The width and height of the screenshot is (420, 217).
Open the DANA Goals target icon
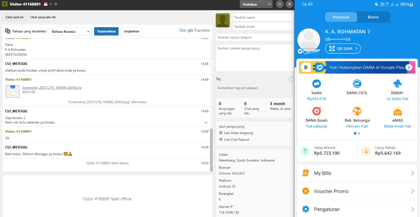tap(316, 111)
